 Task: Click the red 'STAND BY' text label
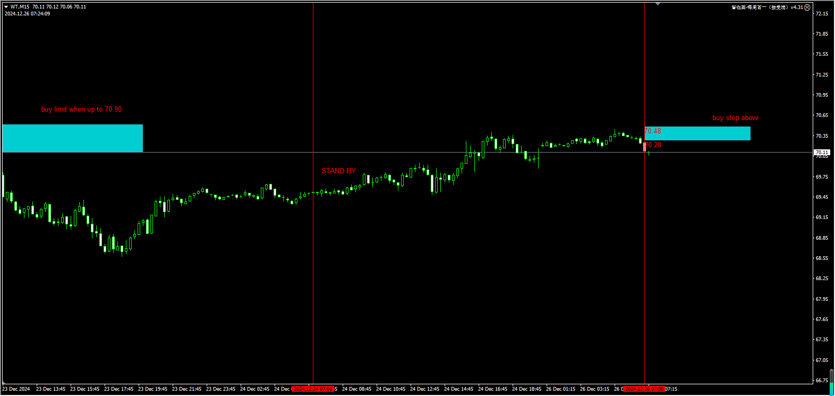(338, 171)
